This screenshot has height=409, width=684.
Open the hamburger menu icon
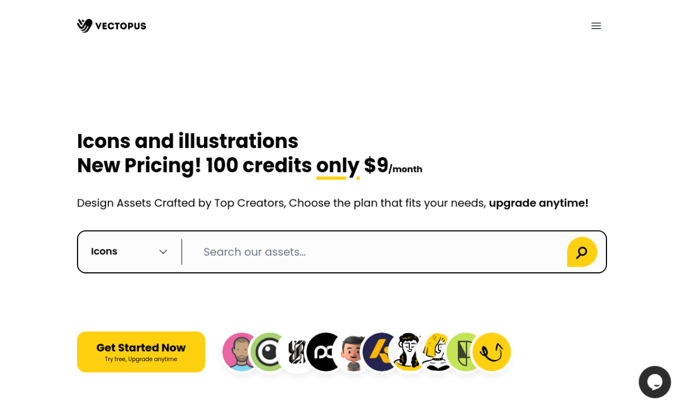pos(596,26)
